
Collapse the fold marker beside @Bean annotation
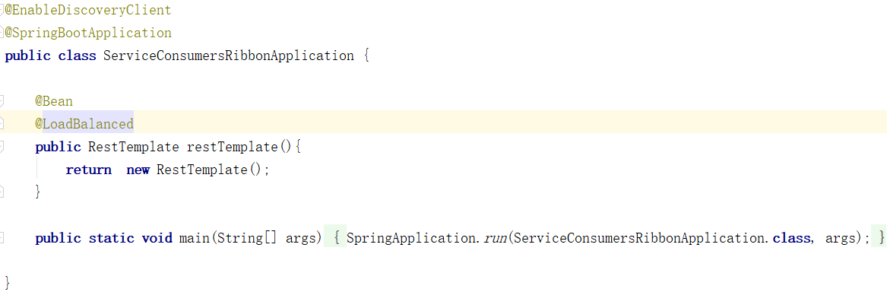coord(2,101)
